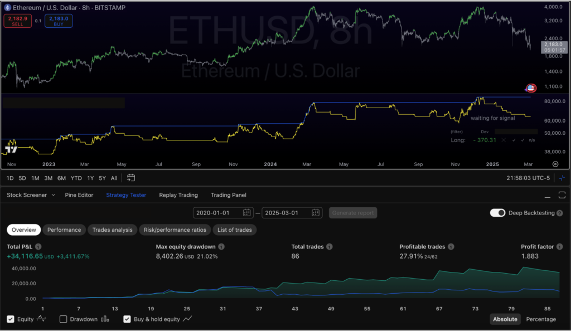Click the US economic event flag marker
Viewport: 571px width, 331px height.
coord(531,88)
